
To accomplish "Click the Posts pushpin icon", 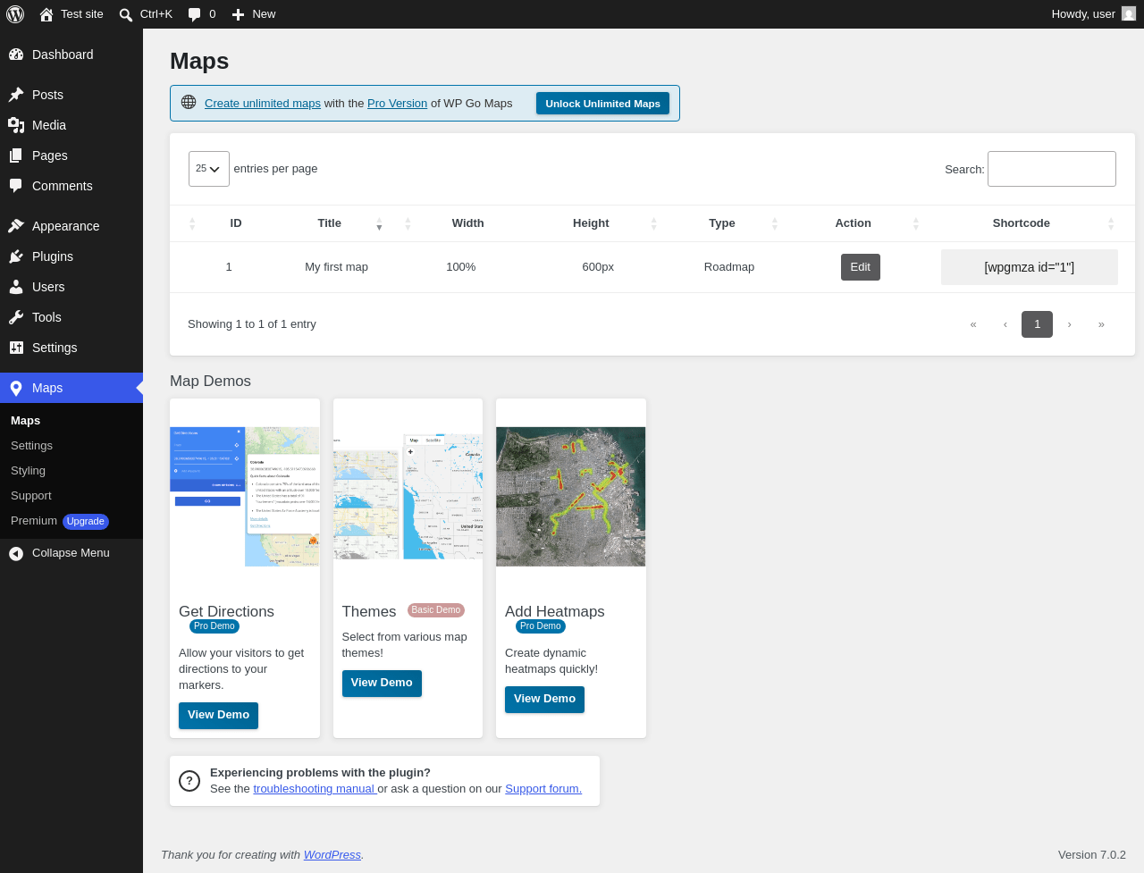I will point(16,95).
